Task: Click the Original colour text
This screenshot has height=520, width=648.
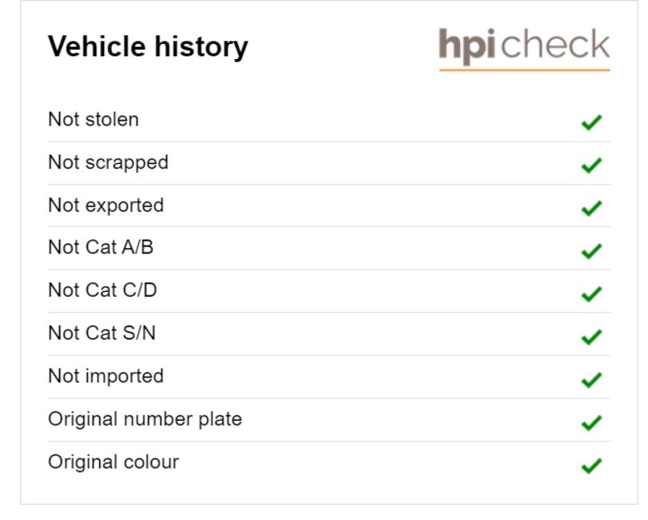Action: (x=114, y=462)
